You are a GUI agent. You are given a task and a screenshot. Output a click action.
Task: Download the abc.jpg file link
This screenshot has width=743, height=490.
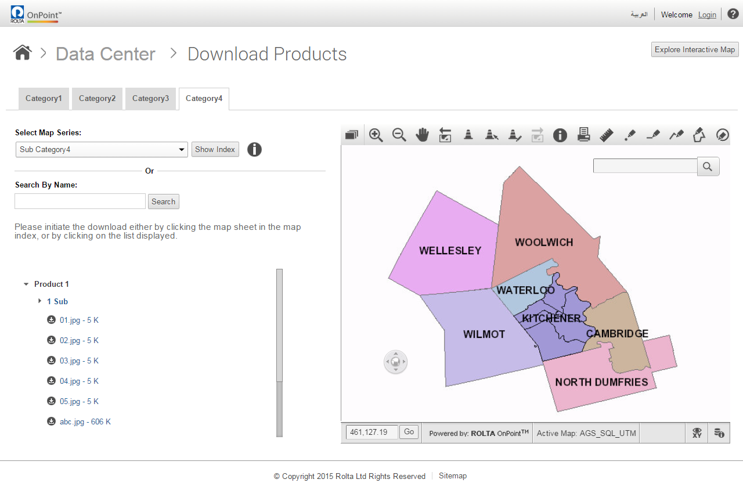pos(85,422)
